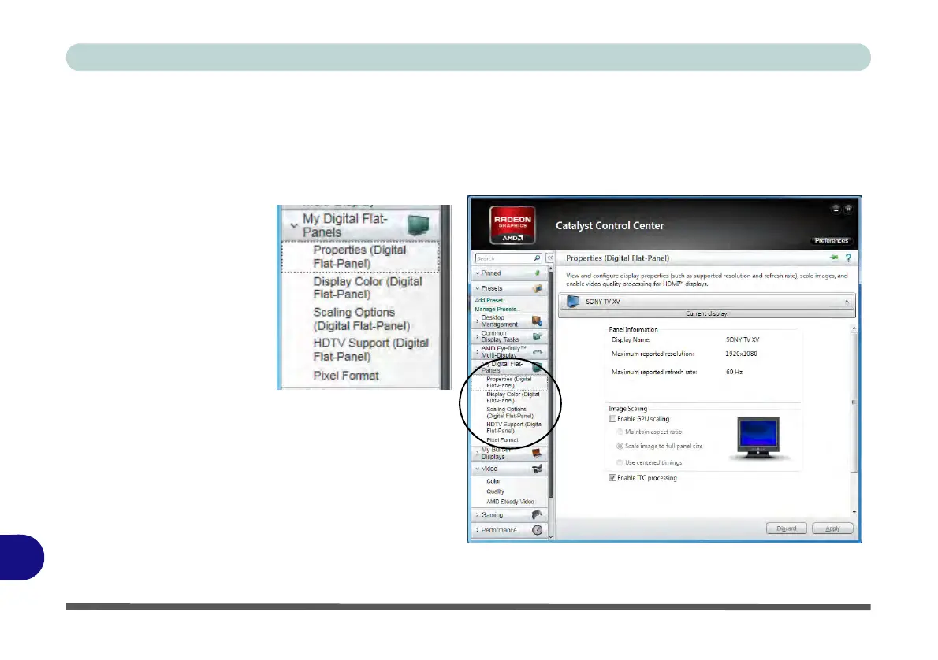Minimize the Catalyst Control Center window

pyautogui.click(x=836, y=209)
